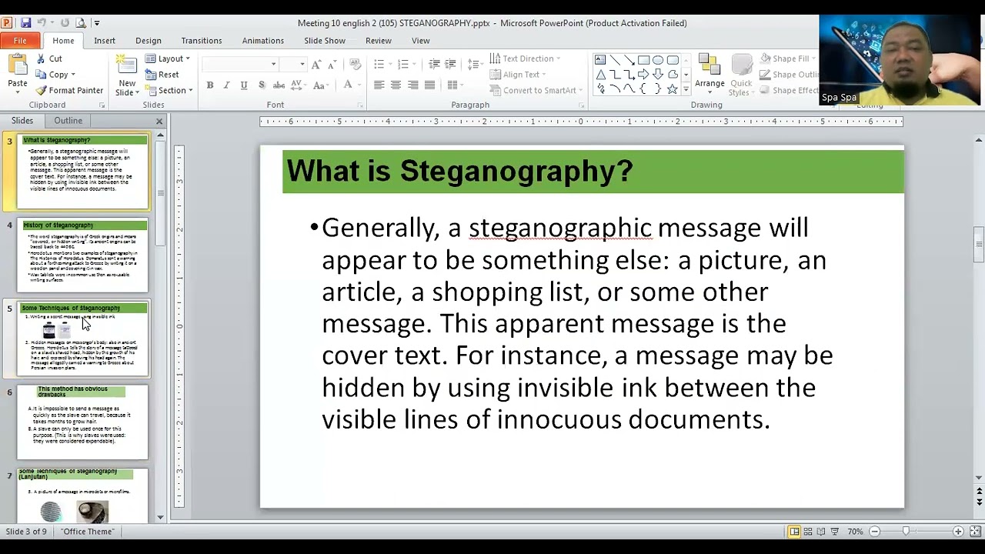Click Decrease Font Size icon
Screen dimensions: 985x554
click(x=332, y=65)
